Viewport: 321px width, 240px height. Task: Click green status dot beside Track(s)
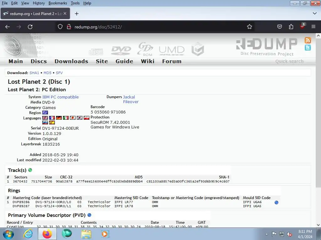point(30,170)
